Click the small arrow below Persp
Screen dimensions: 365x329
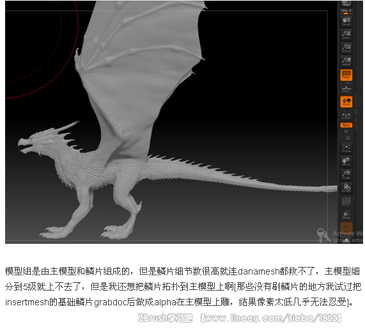pyautogui.click(x=348, y=83)
